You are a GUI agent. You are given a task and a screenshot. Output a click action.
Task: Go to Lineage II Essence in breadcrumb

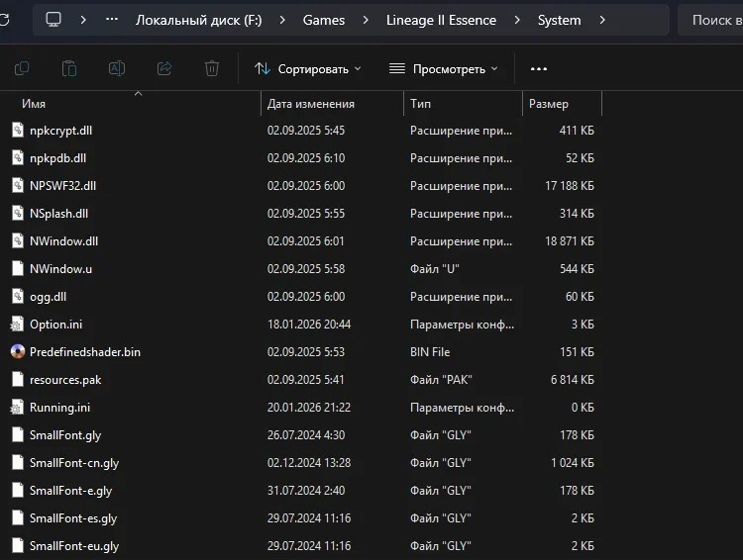pyautogui.click(x=441, y=20)
